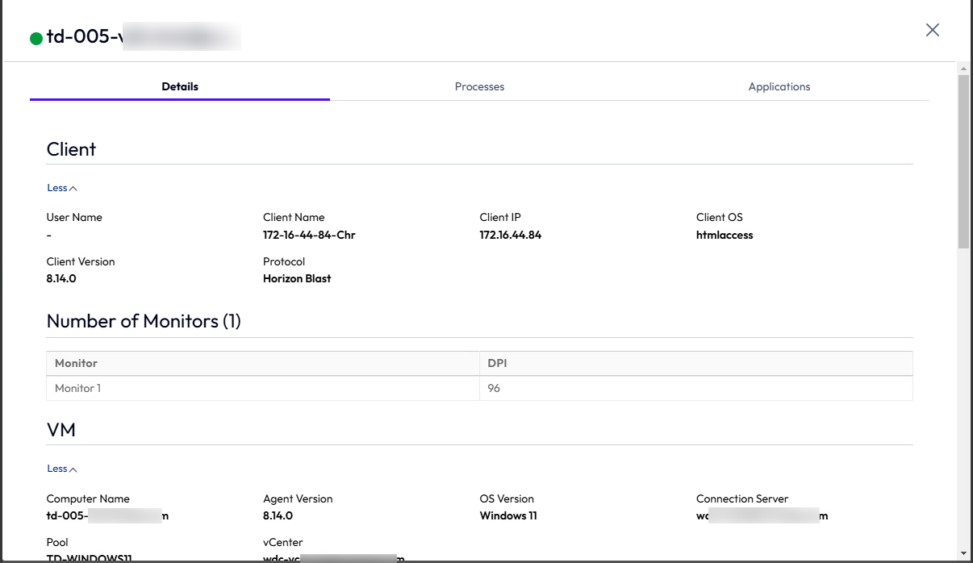Click the DPI column header
The image size is (973, 563).
pyautogui.click(x=497, y=363)
